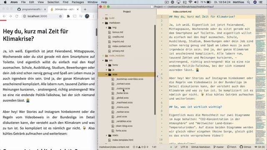Open the Atom application menu

click(x=14, y=2)
